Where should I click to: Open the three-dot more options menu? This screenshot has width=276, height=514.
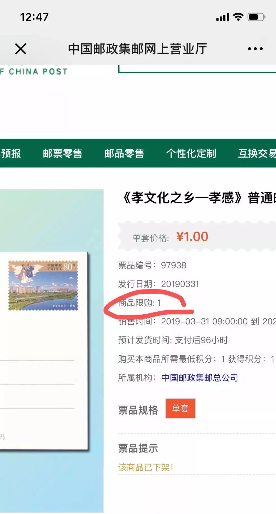pyautogui.click(x=255, y=49)
